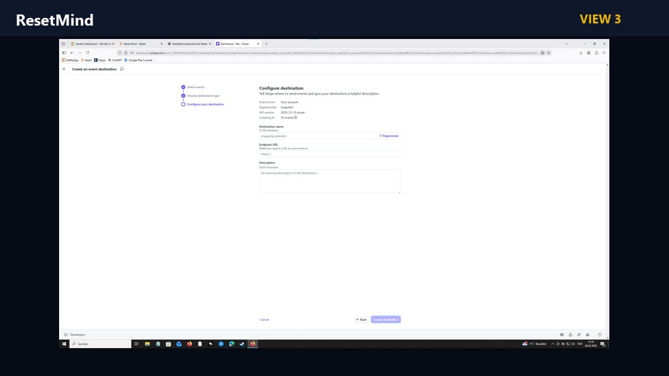Bookmark this page with the star icon
Image resolution: width=669 pixels, height=376 pixels.
pyautogui.click(x=549, y=53)
